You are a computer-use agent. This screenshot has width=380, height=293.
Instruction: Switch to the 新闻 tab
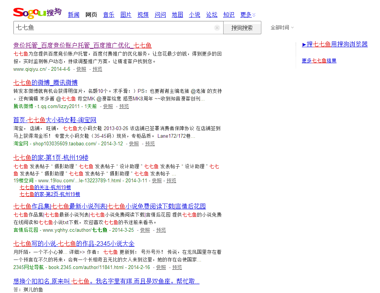(74, 15)
